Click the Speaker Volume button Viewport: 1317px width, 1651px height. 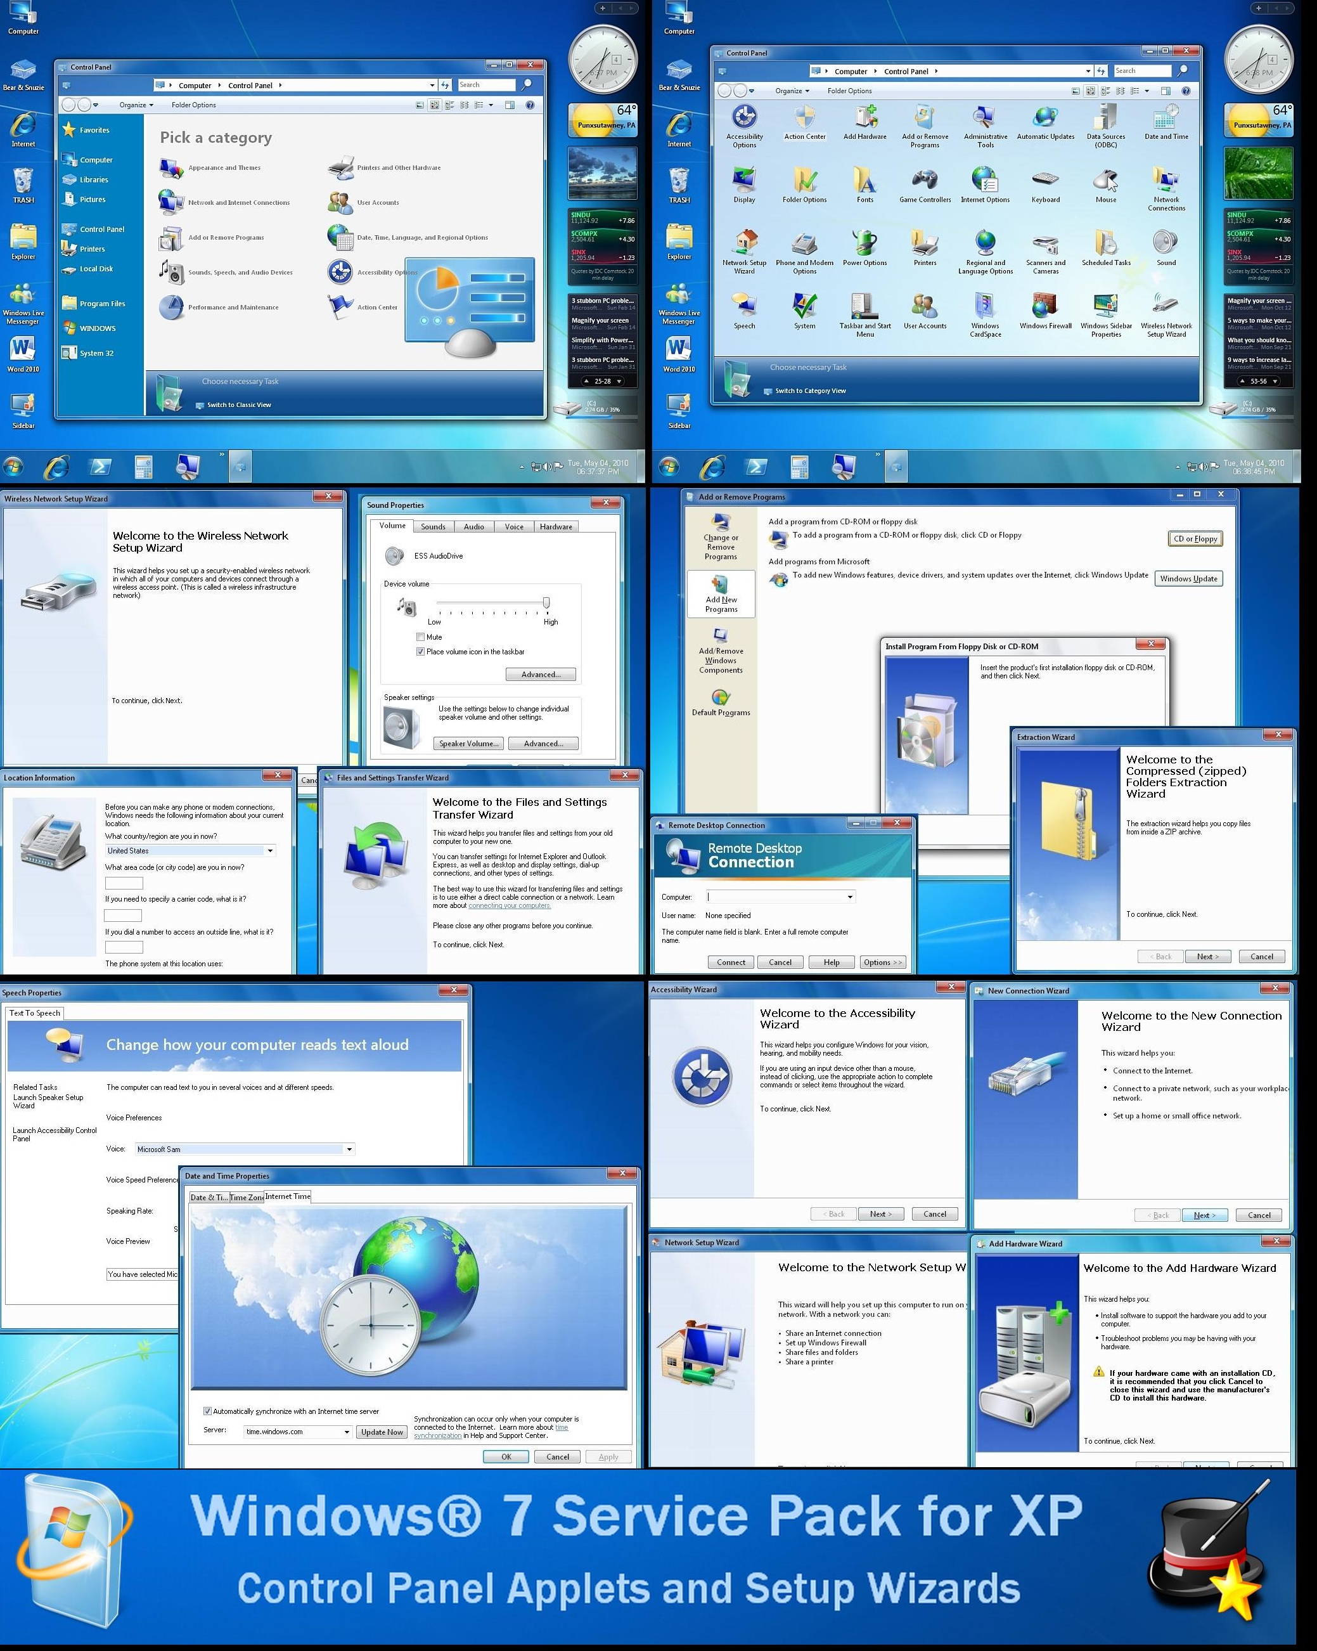click(468, 744)
